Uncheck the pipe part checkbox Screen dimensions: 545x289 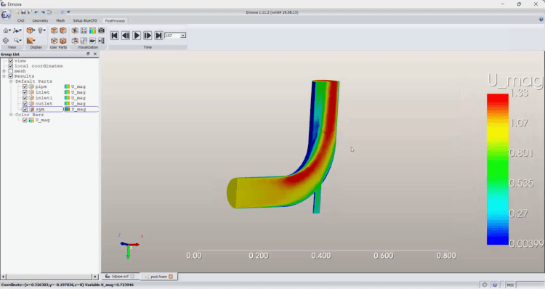[x=25, y=86]
